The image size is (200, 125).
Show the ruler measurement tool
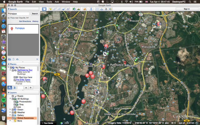tap(91, 9)
